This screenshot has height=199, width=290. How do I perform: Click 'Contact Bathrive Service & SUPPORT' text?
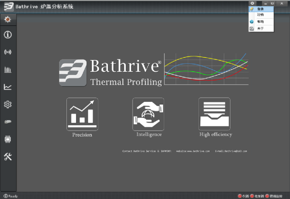pos(147,151)
